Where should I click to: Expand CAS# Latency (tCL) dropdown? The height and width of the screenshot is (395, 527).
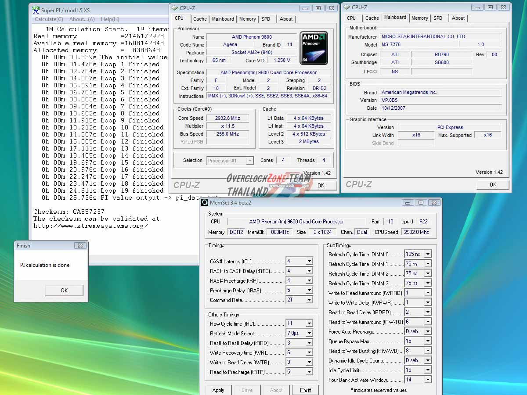pos(309,261)
